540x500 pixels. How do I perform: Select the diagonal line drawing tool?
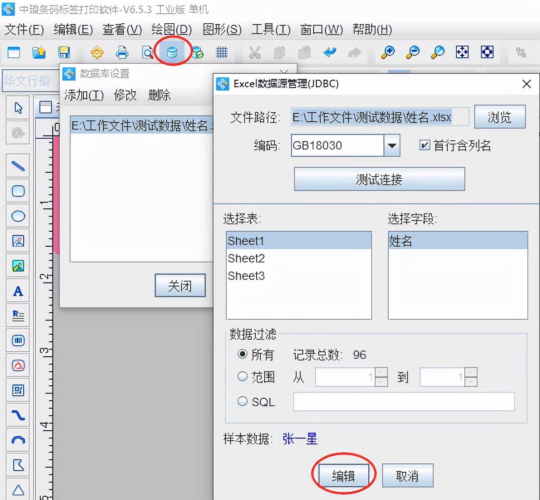pyautogui.click(x=18, y=166)
